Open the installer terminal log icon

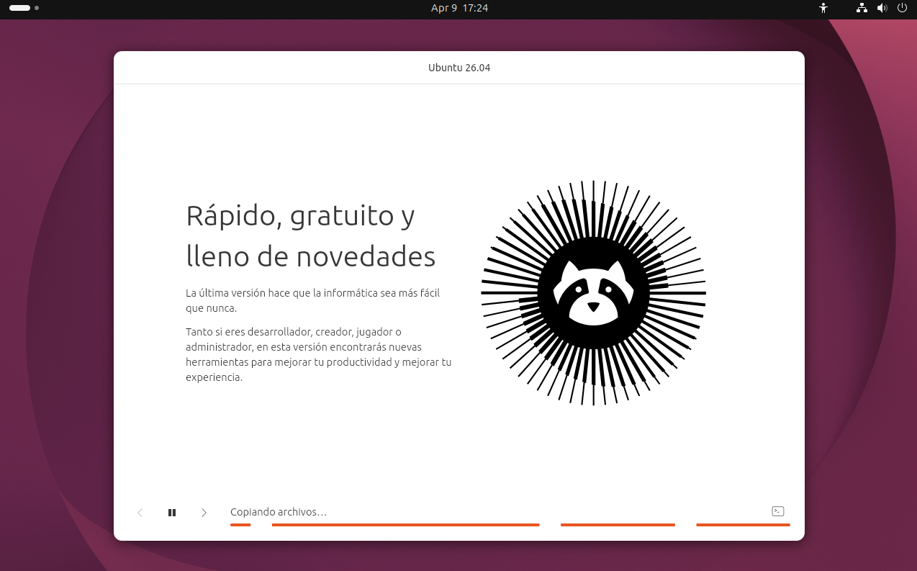point(777,511)
